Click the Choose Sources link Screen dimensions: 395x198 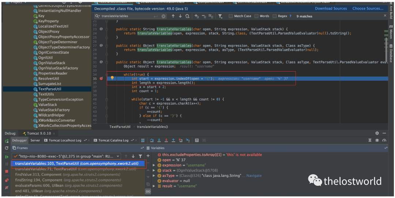pos(368,8)
